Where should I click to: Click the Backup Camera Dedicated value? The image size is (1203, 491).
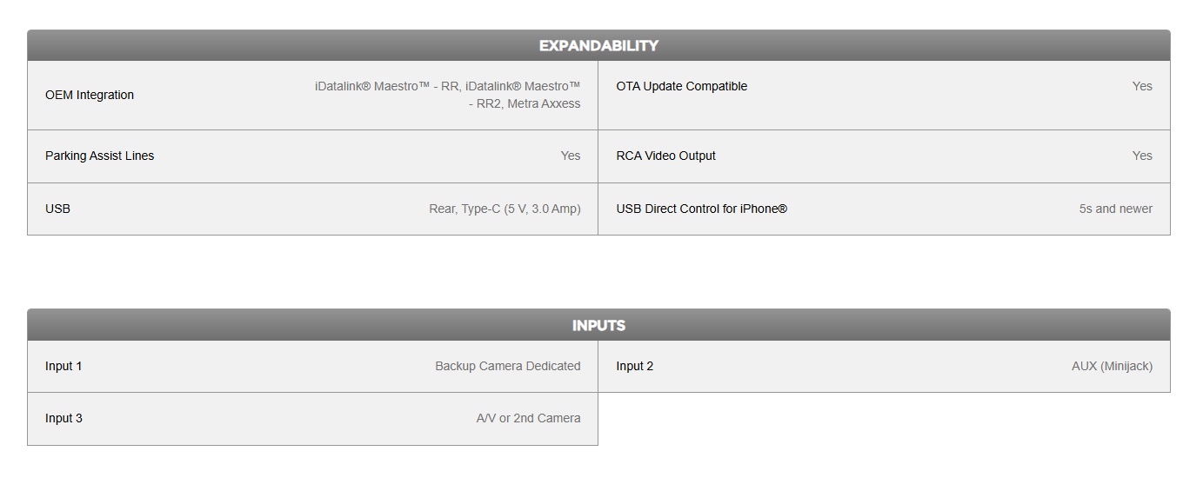[x=508, y=366]
